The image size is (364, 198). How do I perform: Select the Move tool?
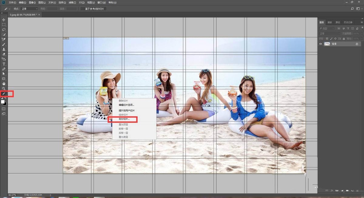click(x=4, y=20)
